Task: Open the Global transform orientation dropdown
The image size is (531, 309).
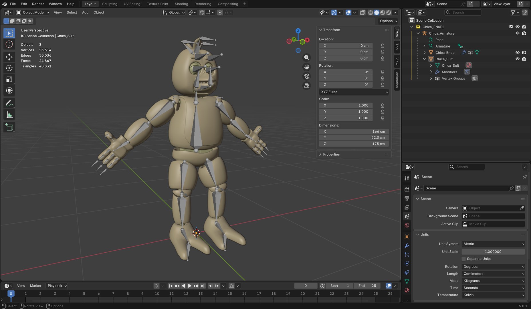Action: pyautogui.click(x=174, y=12)
